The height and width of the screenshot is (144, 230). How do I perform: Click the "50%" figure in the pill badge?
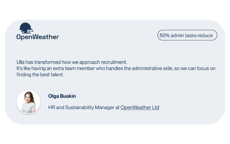[164, 35]
